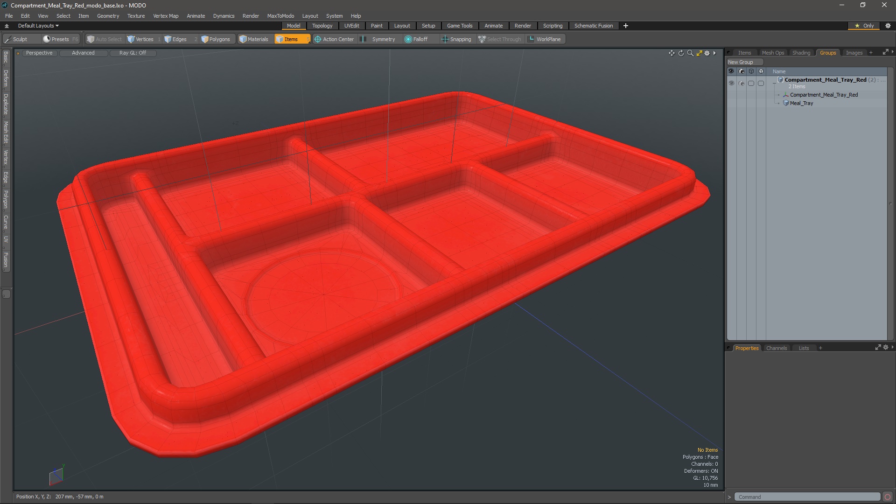Image resolution: width=896 pixels, height=504 pixels.
Task: Toggle the Only star button
Action: click(864, 26)
